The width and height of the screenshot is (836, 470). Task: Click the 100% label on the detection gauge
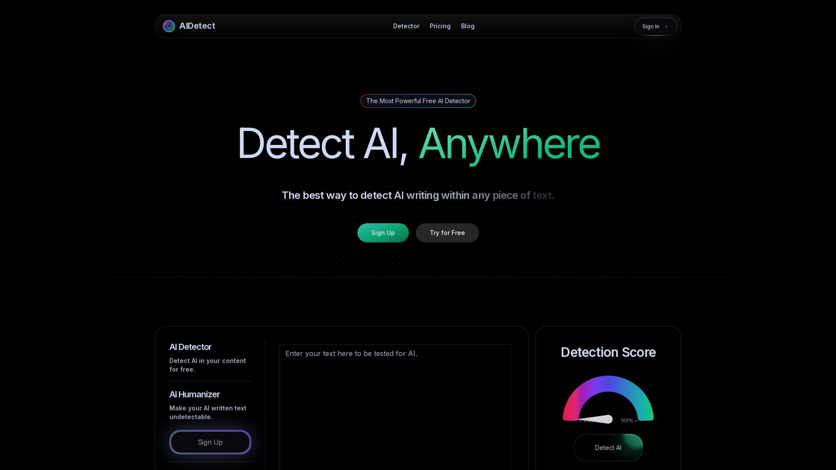627,421
